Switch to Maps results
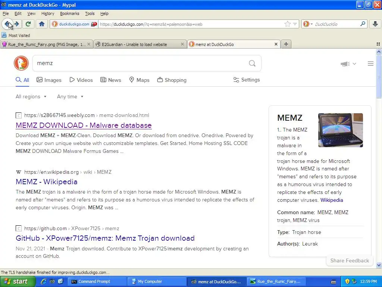 point(139,80)
